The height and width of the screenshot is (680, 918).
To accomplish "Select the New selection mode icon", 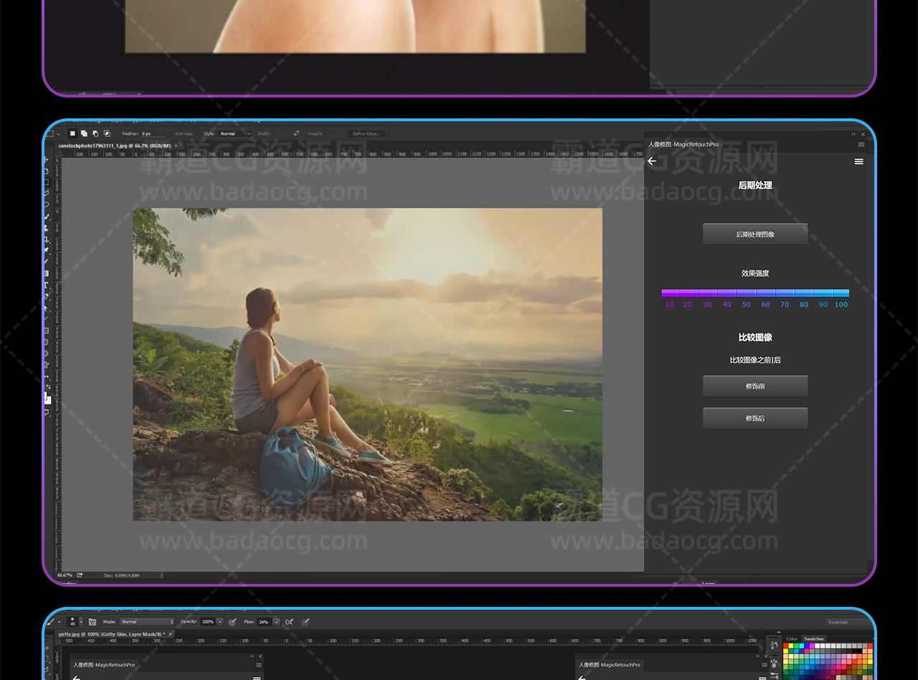I will pos(72,133).
